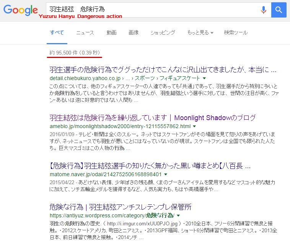290x241 pixels.
Task: Expand arrow beside the chiebukuro.yahoo.co.jp URL
Action: [204, 78]
